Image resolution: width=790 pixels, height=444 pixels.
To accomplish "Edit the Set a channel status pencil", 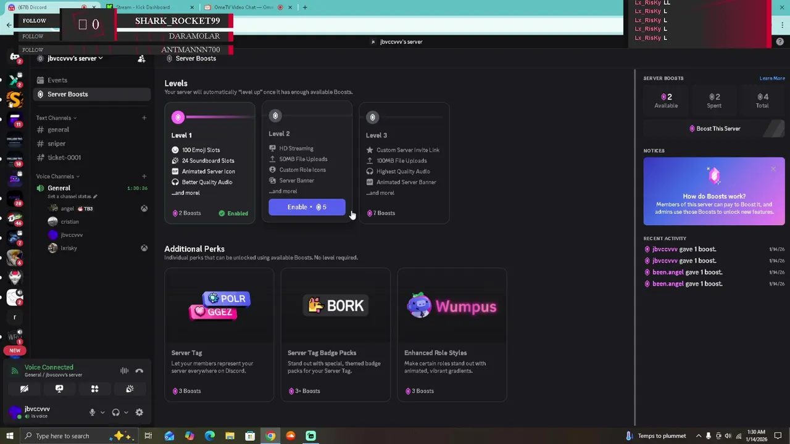I will click(95, 197).
